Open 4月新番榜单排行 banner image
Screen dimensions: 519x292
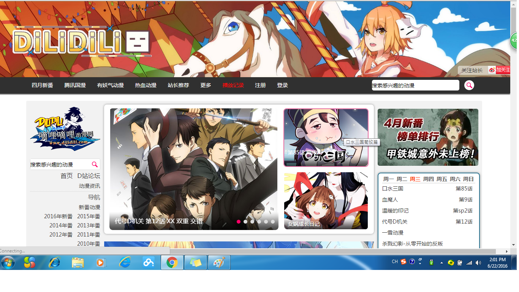click(x=428, y=137)
